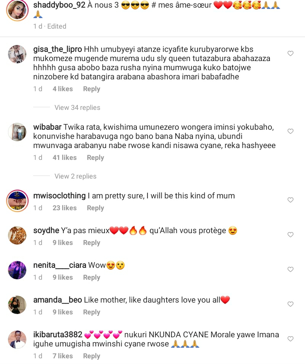Like wibabar's comment with heart icon
Image resolution: width=305 pixels, height=364 pixels.
tap(291, 131)
